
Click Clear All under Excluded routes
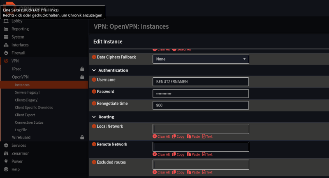point(161,173)
